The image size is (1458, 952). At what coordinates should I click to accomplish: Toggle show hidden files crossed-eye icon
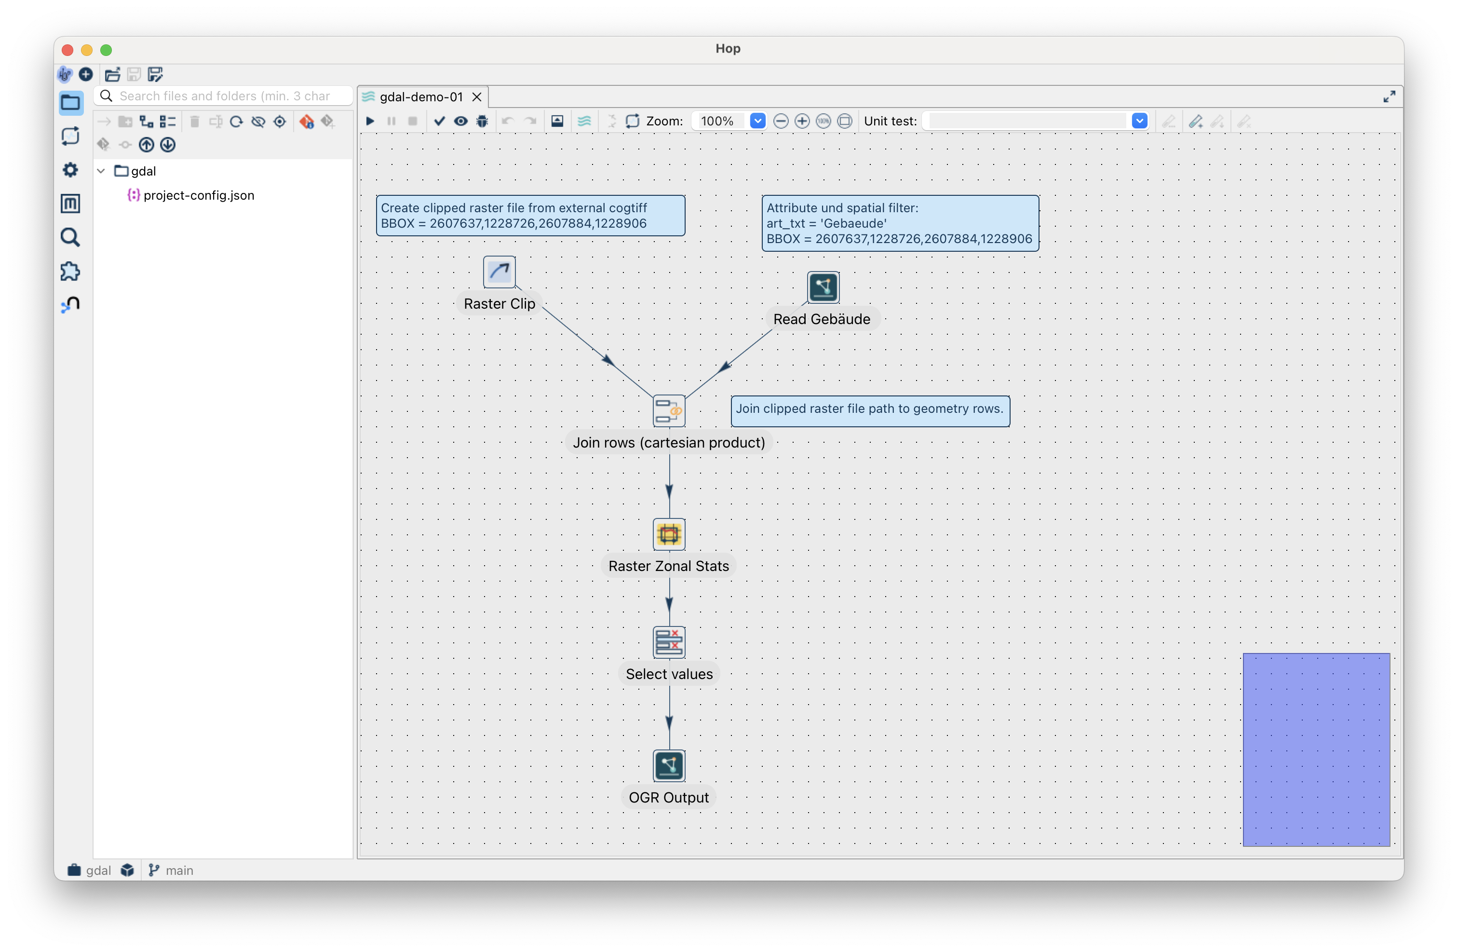coord(258,122)
